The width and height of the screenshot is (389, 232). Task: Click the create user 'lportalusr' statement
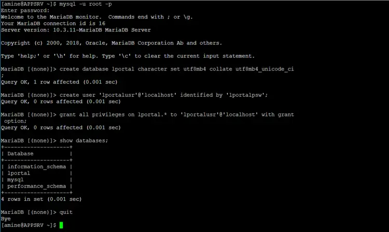tap(163, 95)
